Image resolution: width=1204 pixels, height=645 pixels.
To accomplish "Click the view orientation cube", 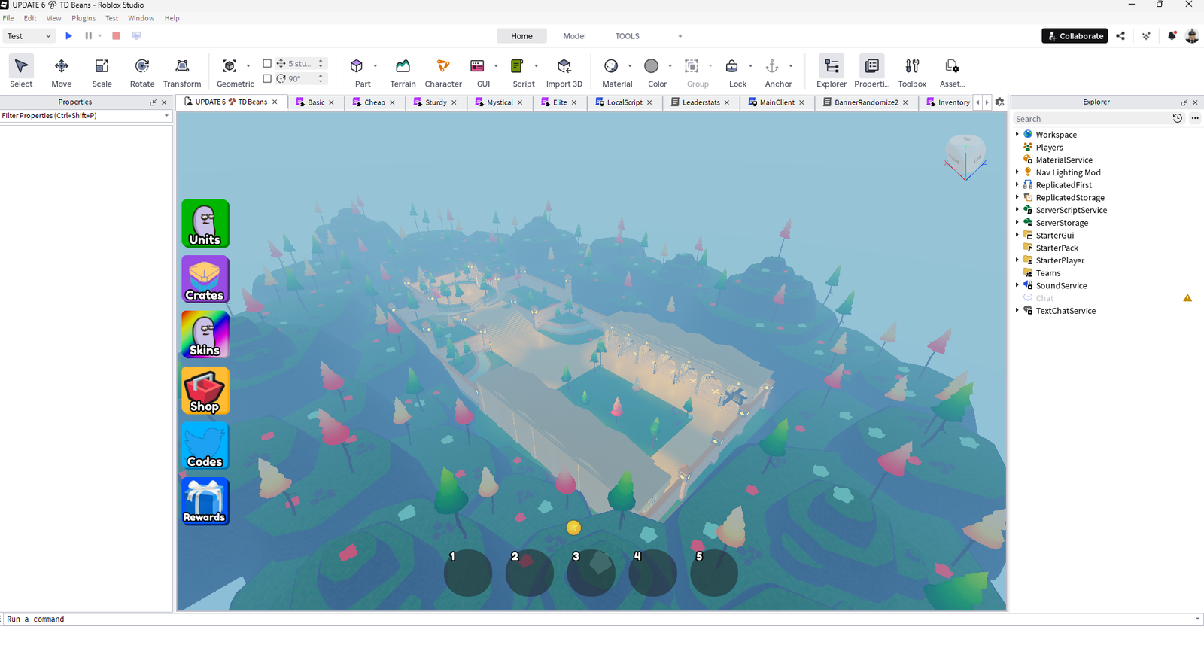I will tap(965, 156).
